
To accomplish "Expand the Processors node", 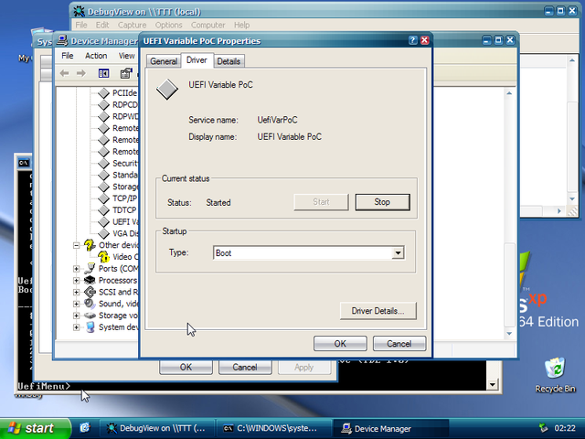I will (76, 281).
